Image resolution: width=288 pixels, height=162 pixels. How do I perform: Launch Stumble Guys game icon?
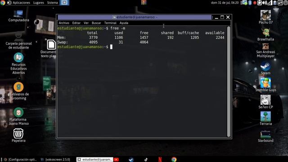click(265, 85)
